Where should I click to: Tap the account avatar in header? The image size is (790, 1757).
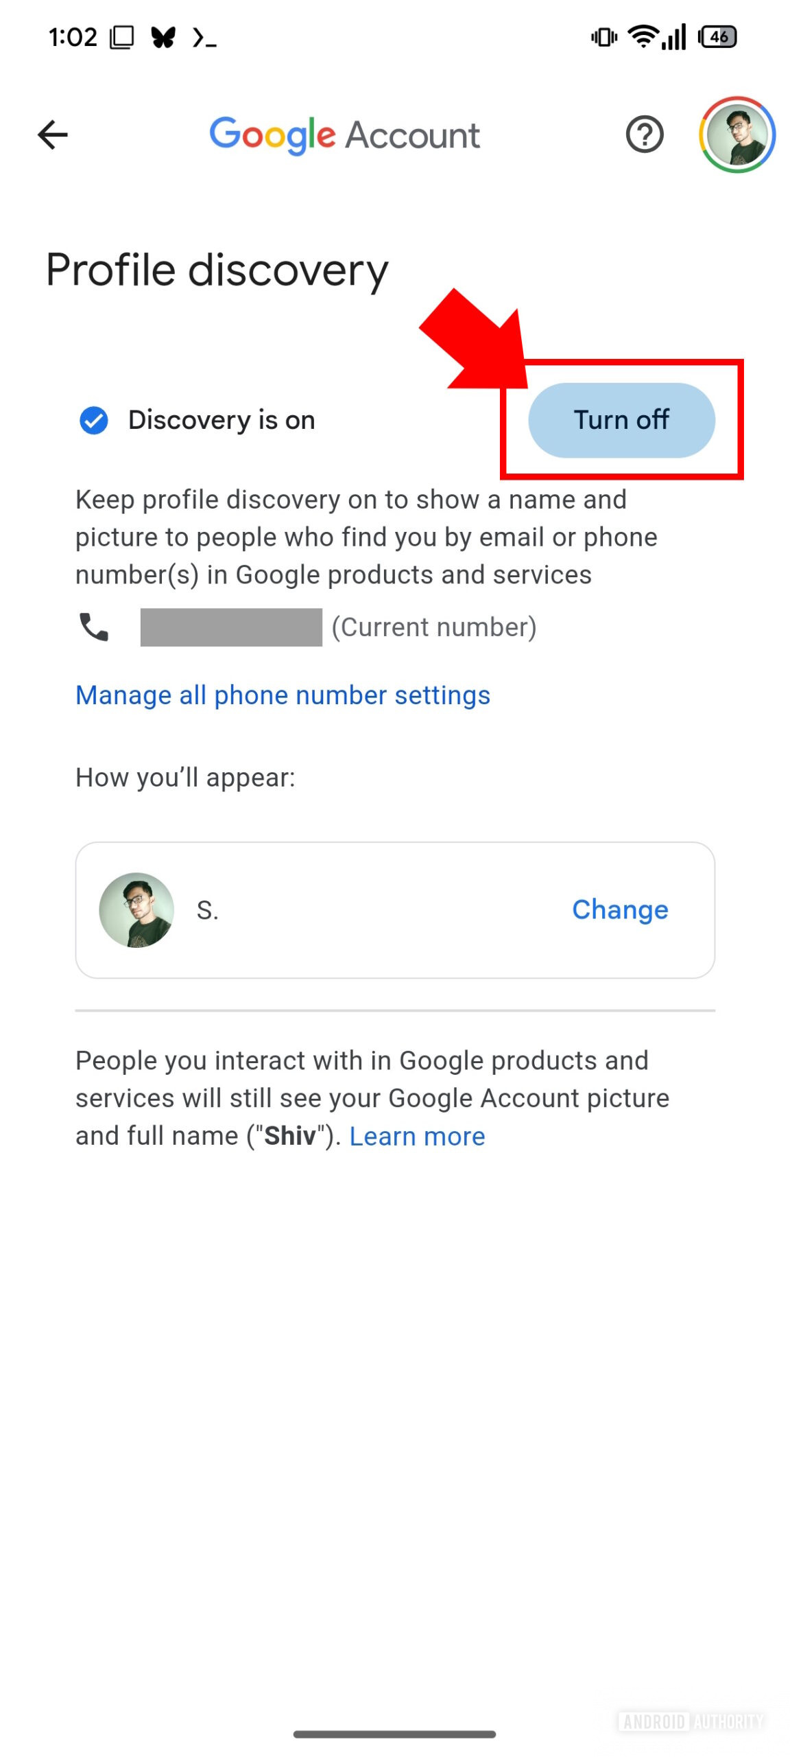(737, 135)
